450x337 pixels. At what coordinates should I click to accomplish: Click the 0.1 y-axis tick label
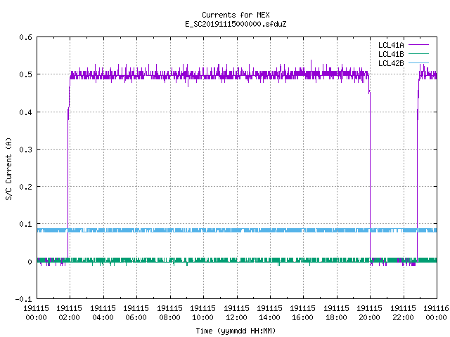tap(25, 224)
